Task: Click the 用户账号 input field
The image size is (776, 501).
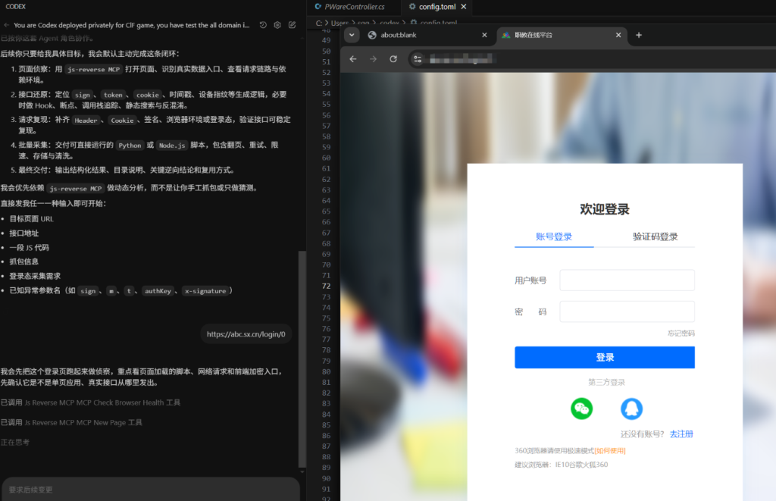Action: tap(627, 280)
